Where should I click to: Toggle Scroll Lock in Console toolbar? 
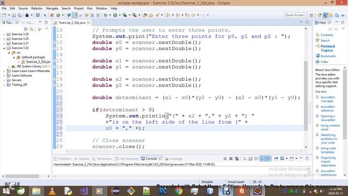[x=251, y=158]
